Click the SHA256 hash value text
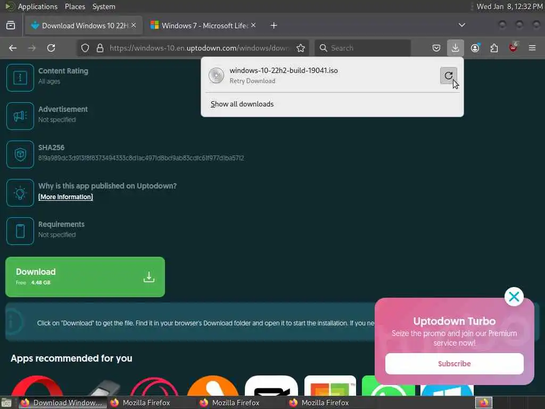Image resolution: width=545 pixels, height=409 pixels. coord(141,158)
